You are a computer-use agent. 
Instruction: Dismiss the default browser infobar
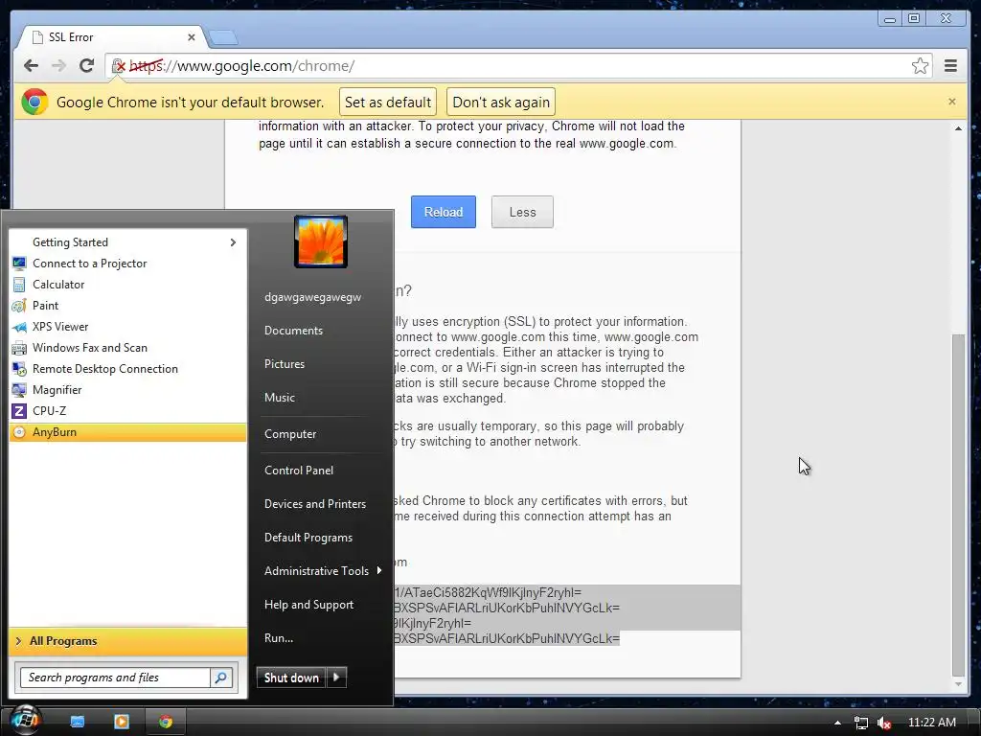tap(951, 102)
